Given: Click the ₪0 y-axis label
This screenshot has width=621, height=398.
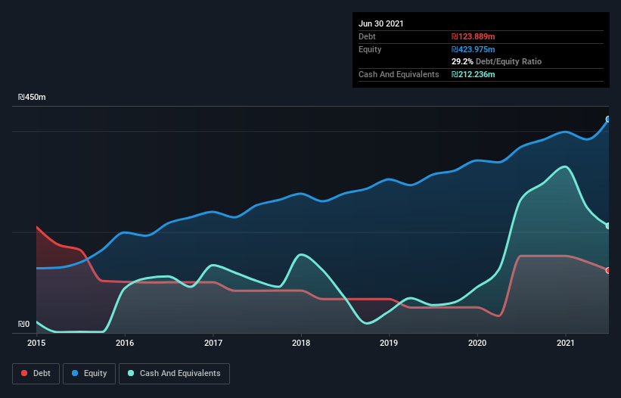Looking at the screenshot, I should (23, 324).
